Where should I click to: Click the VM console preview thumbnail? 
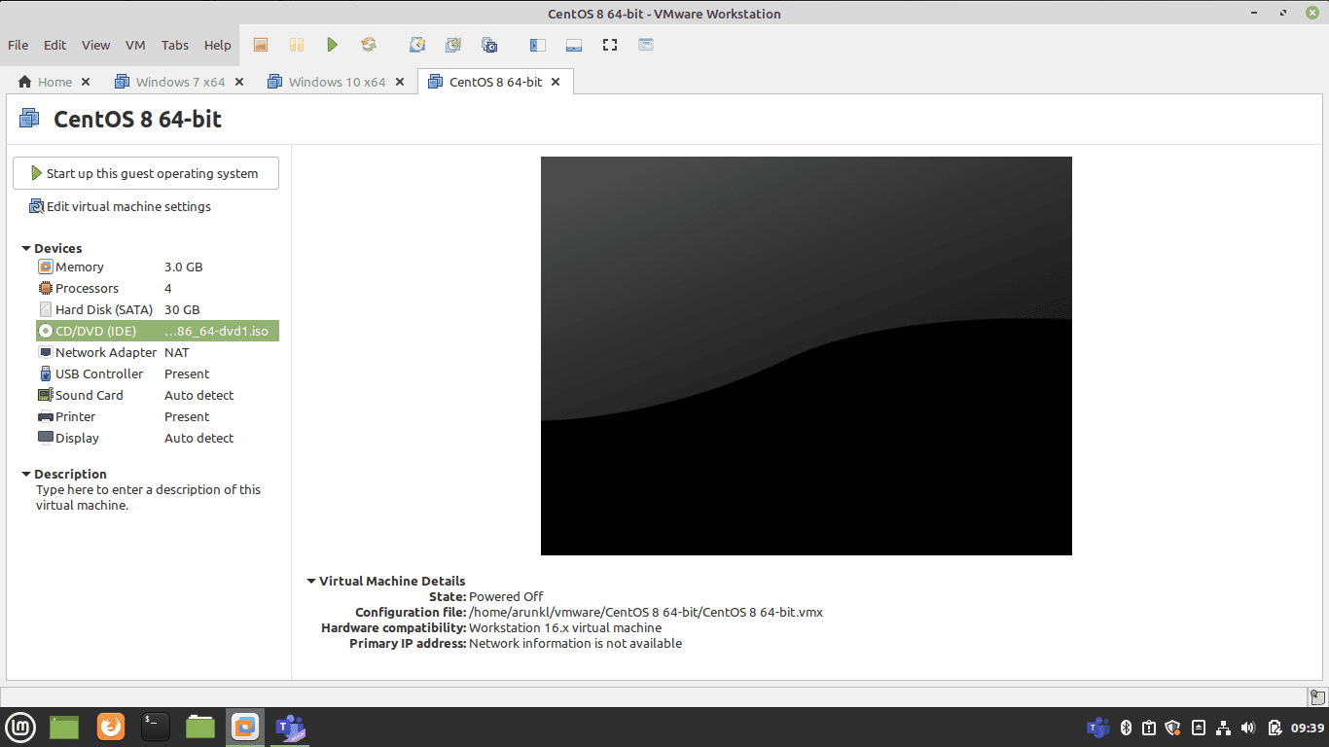click(807, 356)
